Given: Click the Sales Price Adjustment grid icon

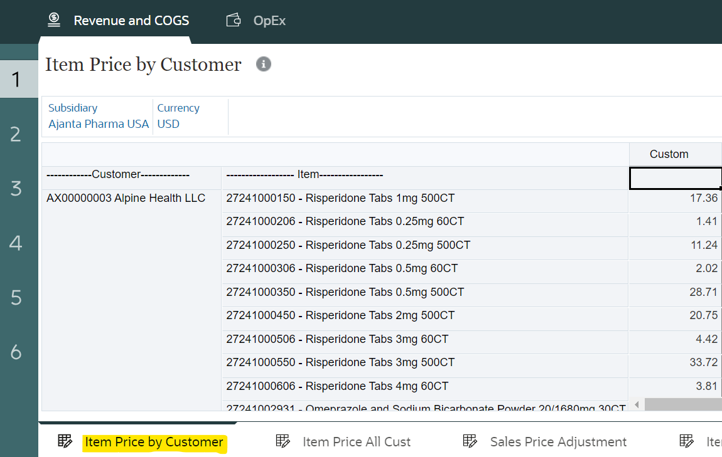Looking at the screenshot, I should click(470, 441).
